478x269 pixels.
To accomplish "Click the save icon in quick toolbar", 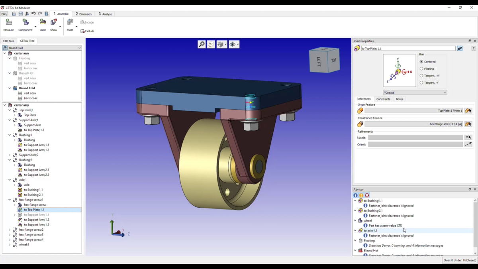I will tap(20, 14).
